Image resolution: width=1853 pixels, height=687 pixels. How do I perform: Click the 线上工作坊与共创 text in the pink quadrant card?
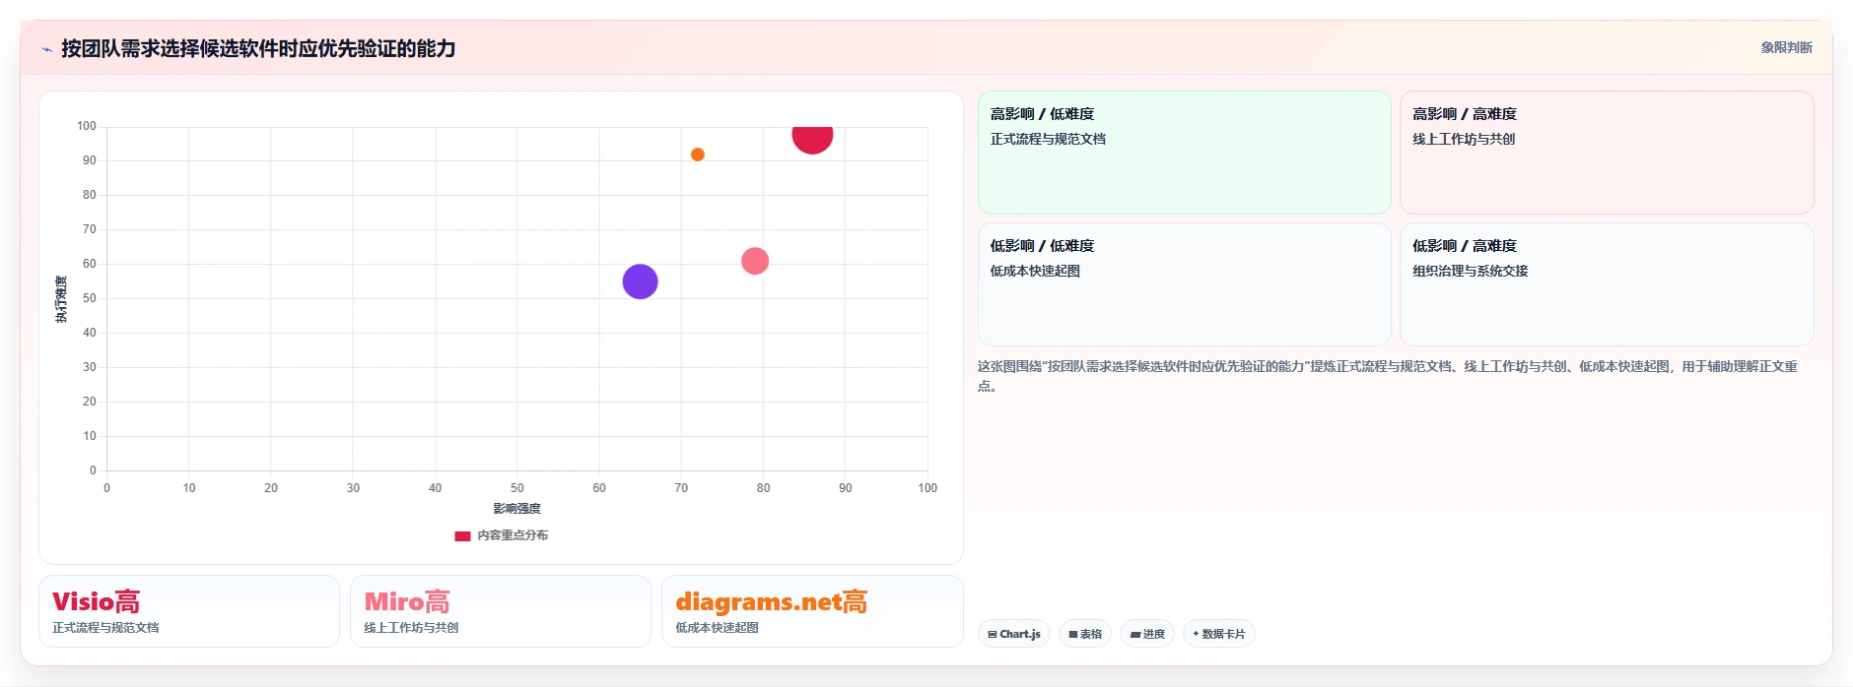click(x=1464, y=140)
